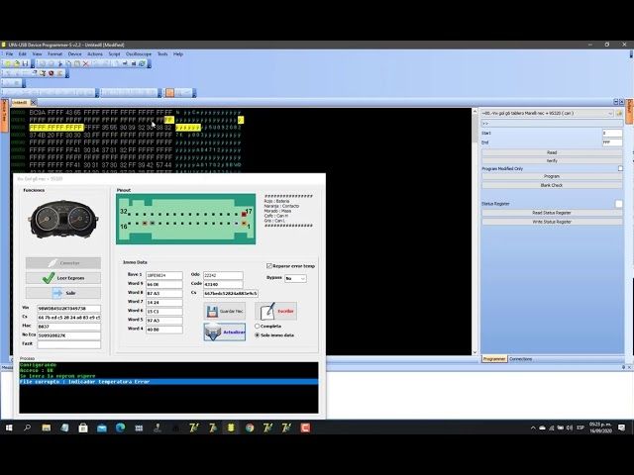This screenshot has width=634, height=475.
Task: Click the Actualizar update button
Action: click(x=225, y=332)
